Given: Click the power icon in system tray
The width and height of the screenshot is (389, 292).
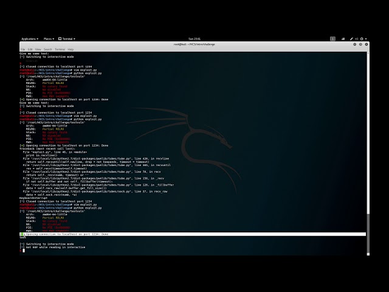Looking at the screenshot, I should pyautogui.click(x=362, y=39).
